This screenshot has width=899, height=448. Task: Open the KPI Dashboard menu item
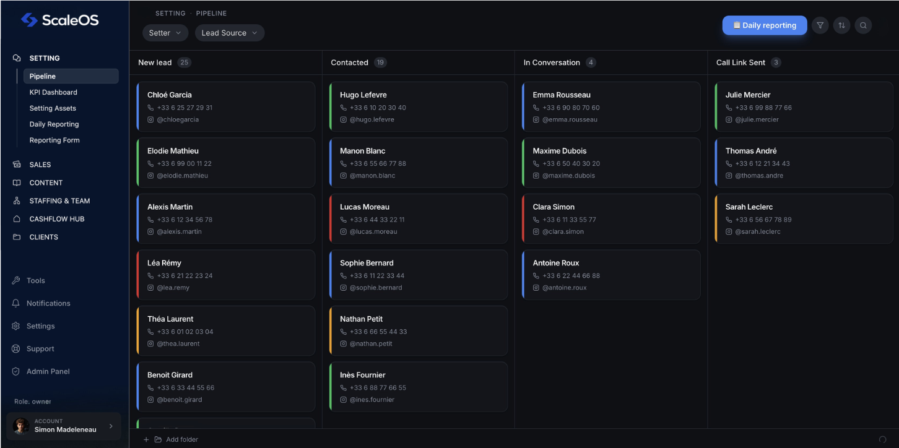click(53, 92)
